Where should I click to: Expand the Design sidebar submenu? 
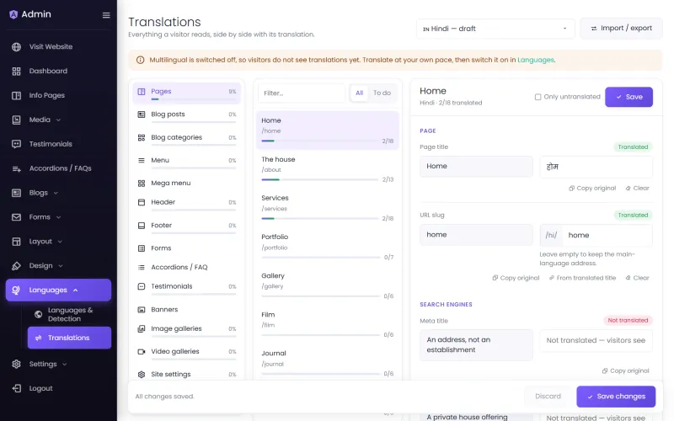(61, 266)
